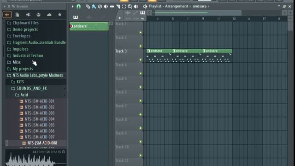Switch to the Browser All tab
This screenshot has height=166, width=295.
tap(7, 15)
